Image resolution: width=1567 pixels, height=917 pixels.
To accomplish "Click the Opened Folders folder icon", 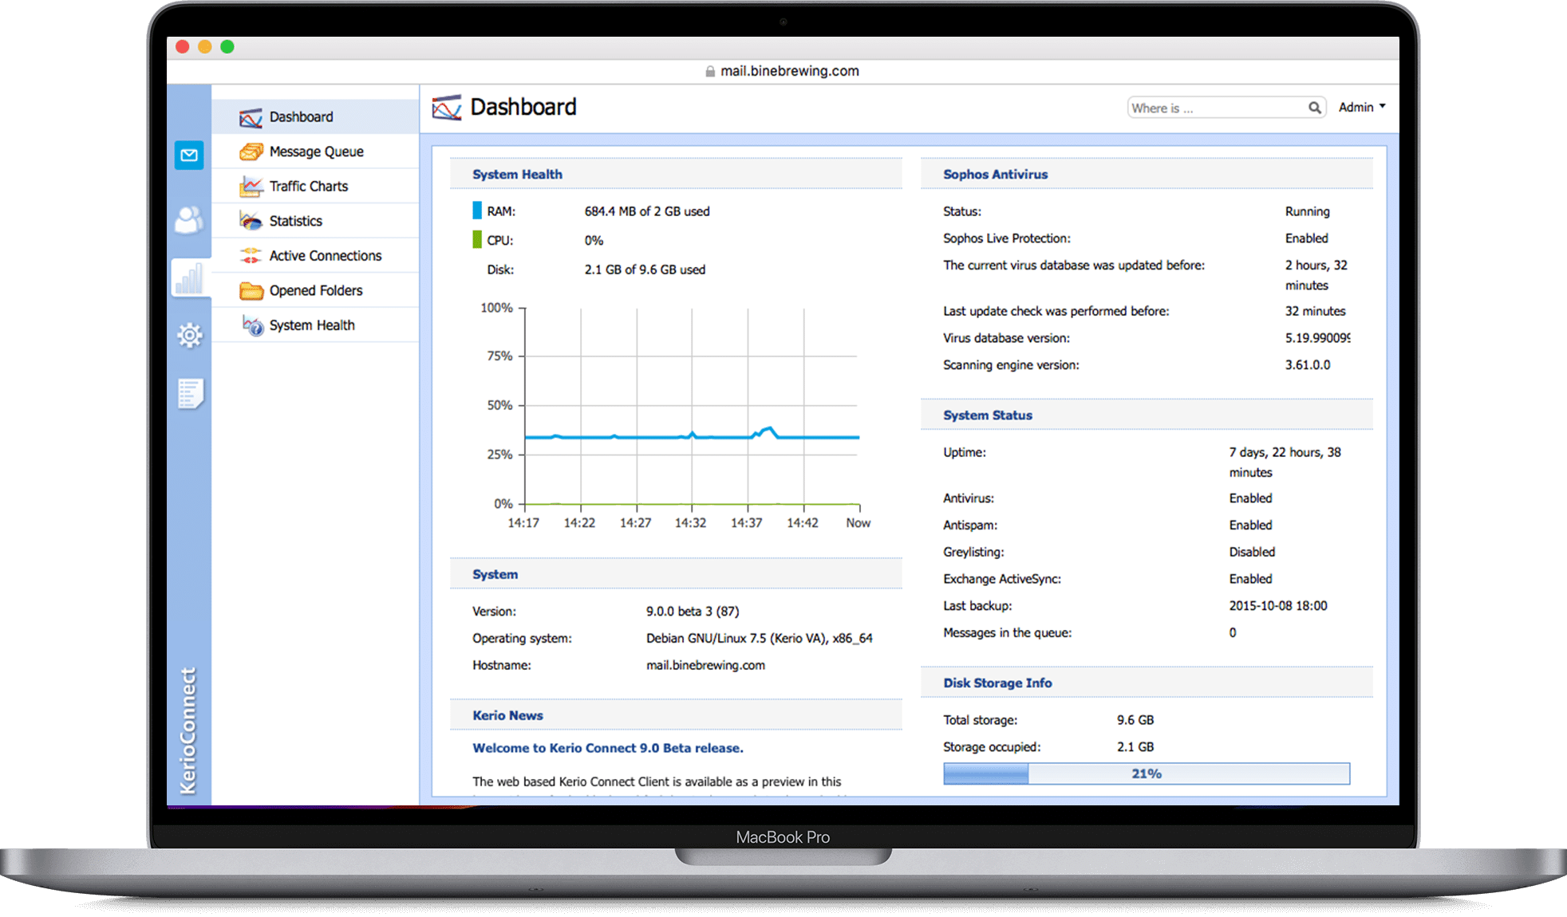I will [x=251, y=290].
